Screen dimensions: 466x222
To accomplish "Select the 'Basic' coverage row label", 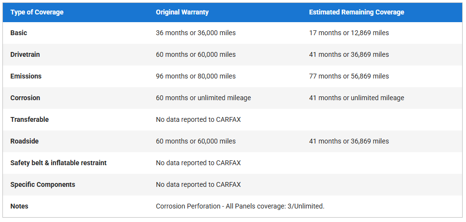I will point(19,33).
